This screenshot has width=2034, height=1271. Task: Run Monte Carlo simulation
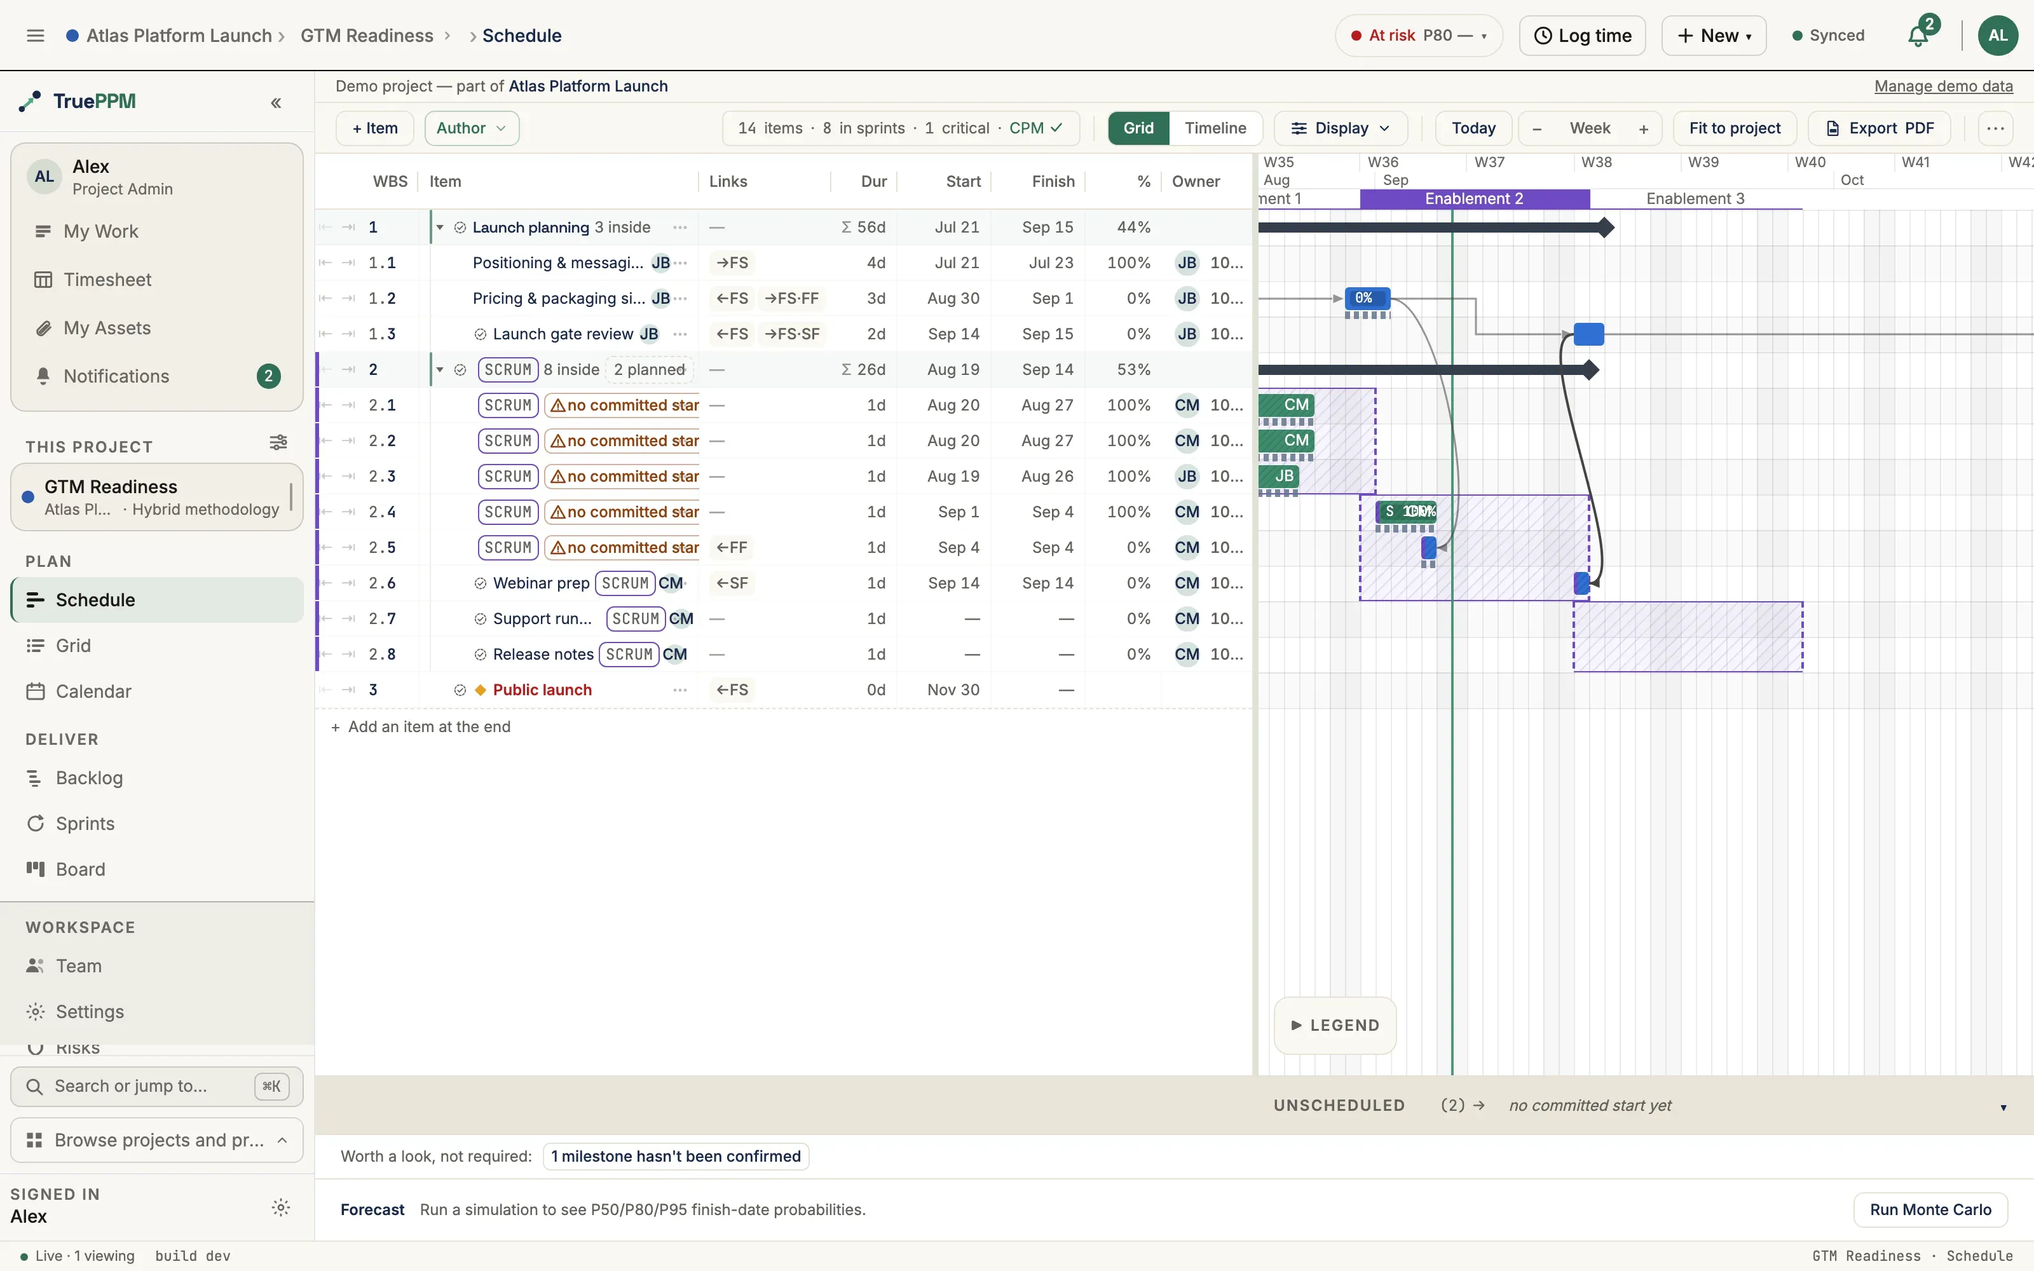click(x=1930, y=1209)
